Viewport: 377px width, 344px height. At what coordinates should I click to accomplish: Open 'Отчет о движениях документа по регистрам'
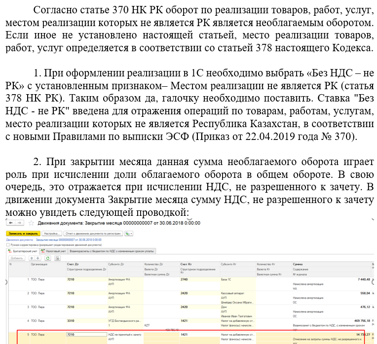click(93, 233)
